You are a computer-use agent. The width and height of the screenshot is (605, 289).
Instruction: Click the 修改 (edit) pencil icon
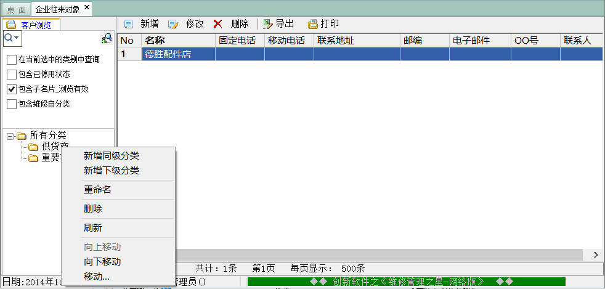(173, 24)
